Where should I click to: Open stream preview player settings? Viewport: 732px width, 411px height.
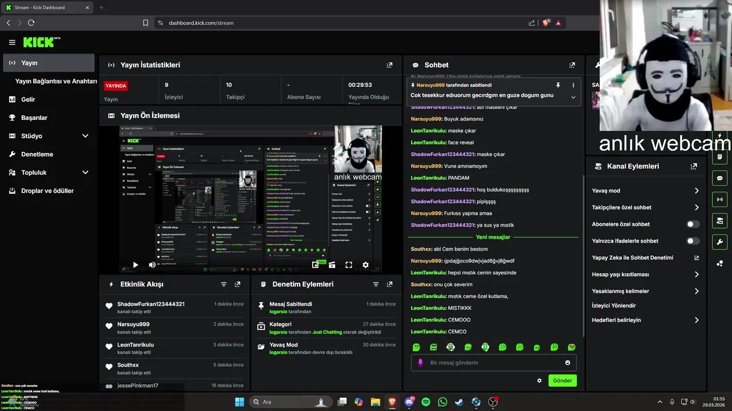coord(365,265)
